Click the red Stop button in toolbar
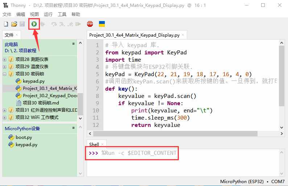Viewport: 288px width, 186px height. click(x=90, y=24)
